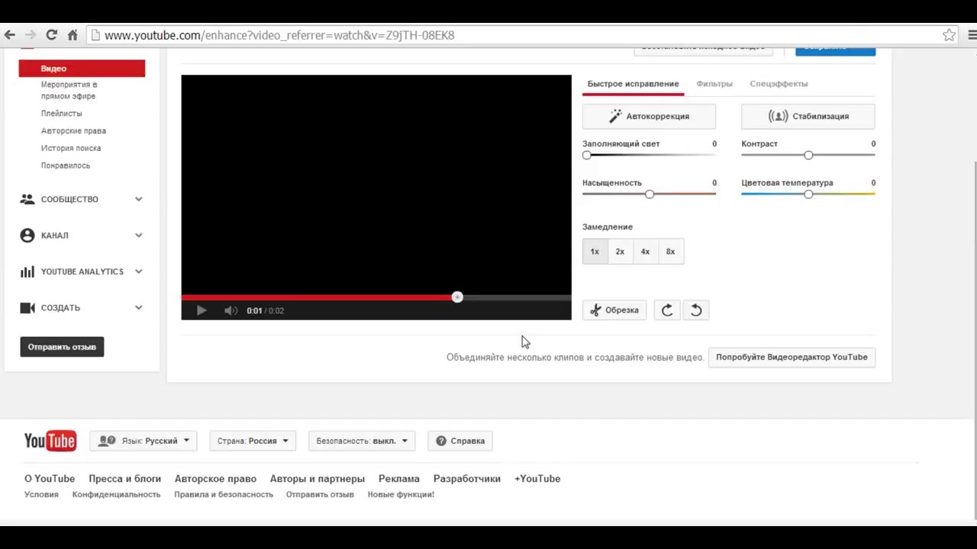Image resolution: width=977 pixels, height=549 pixels.
Task: Open the Реклама footer link
Action: [x=398, y=479]
